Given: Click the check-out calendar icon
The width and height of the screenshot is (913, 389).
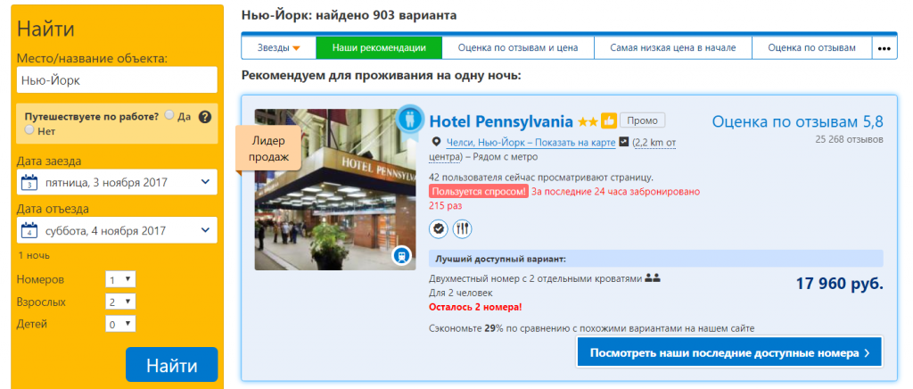Looking at the screenshot, I should (x=29, y=230).
